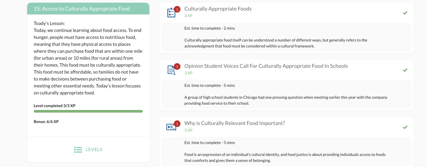Click the Culturally Appropriate Foods description text
Screen dimensions: 426x167
[x=276, y=43]
